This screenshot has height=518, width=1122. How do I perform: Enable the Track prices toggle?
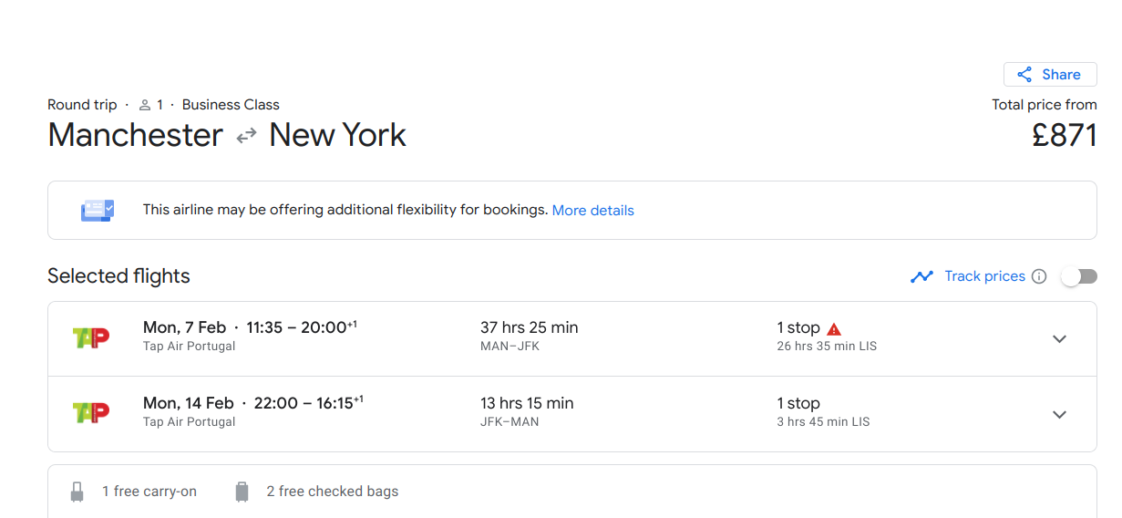coord(1079,276)
